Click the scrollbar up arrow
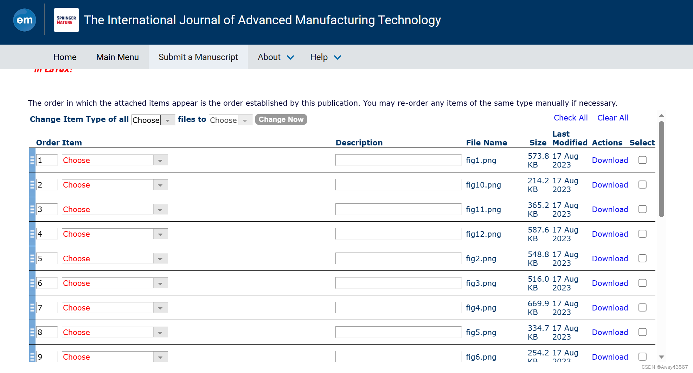This screenshot has width=693, height=373. pos(662,116)
